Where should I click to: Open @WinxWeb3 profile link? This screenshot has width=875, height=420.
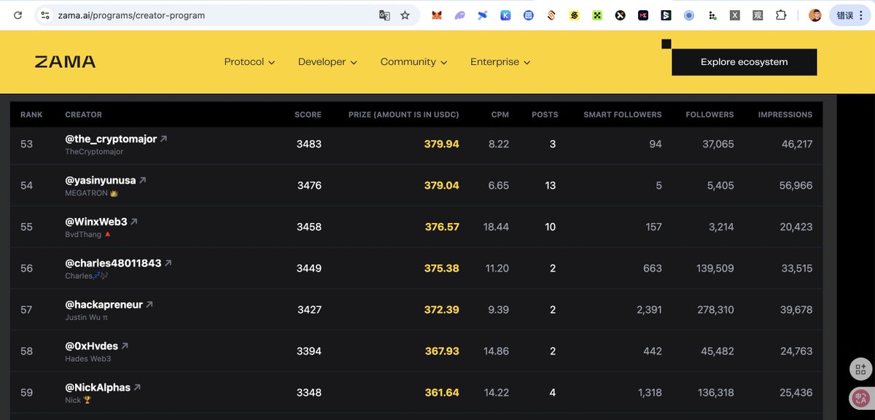(96, 222)
